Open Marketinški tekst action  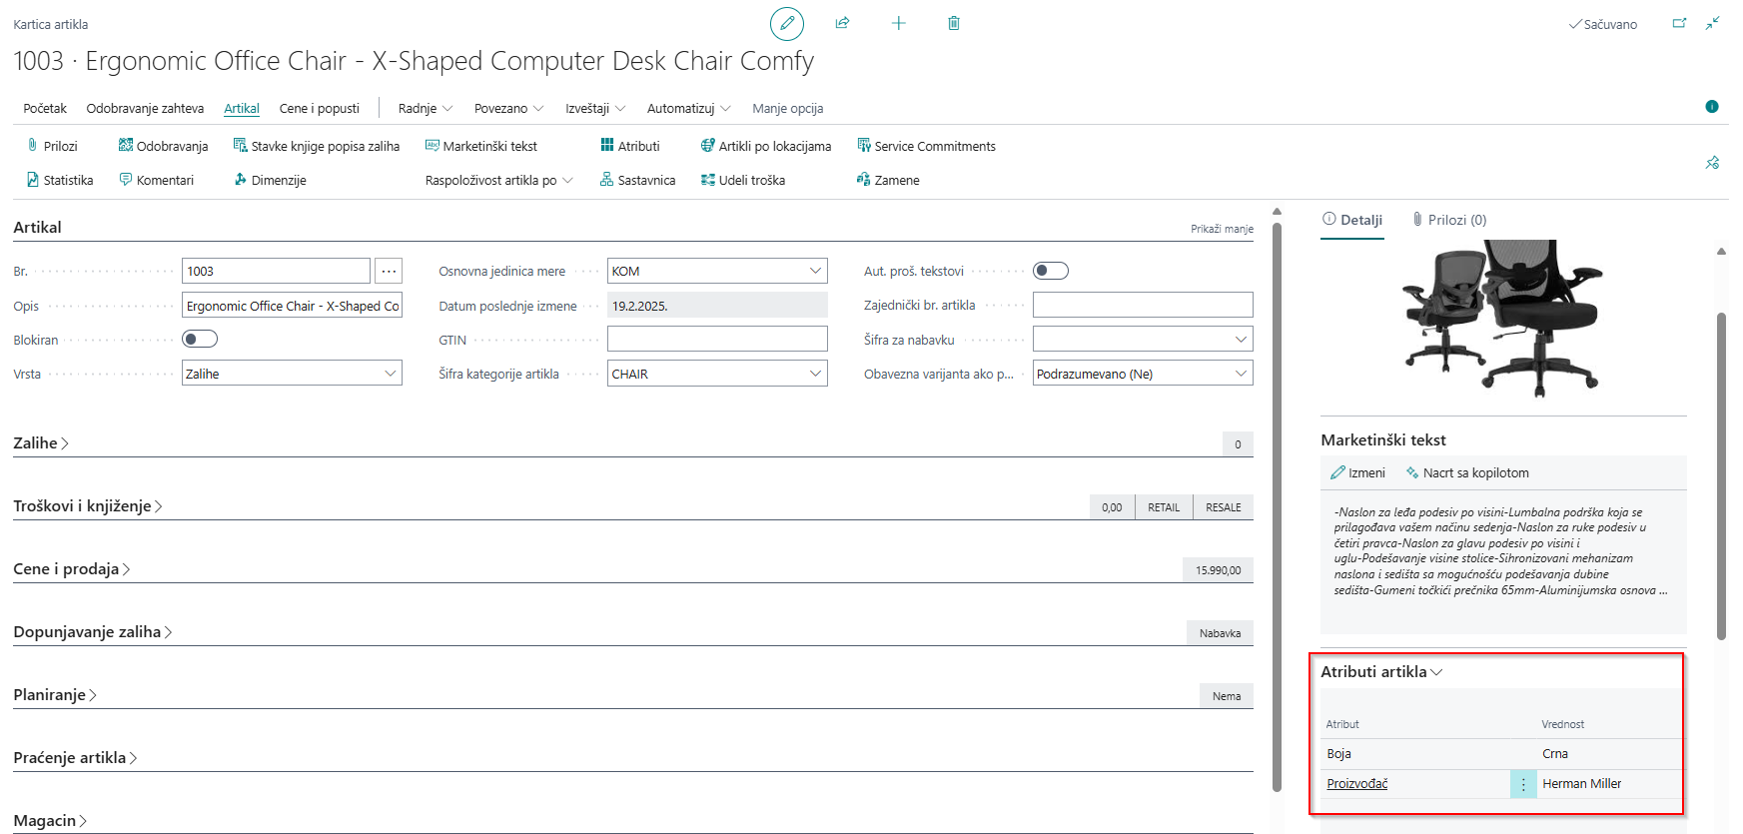480,146
